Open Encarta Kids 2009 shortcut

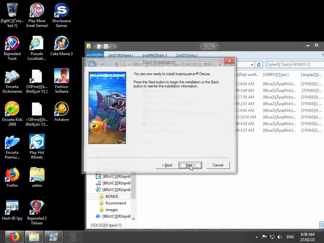12,114
